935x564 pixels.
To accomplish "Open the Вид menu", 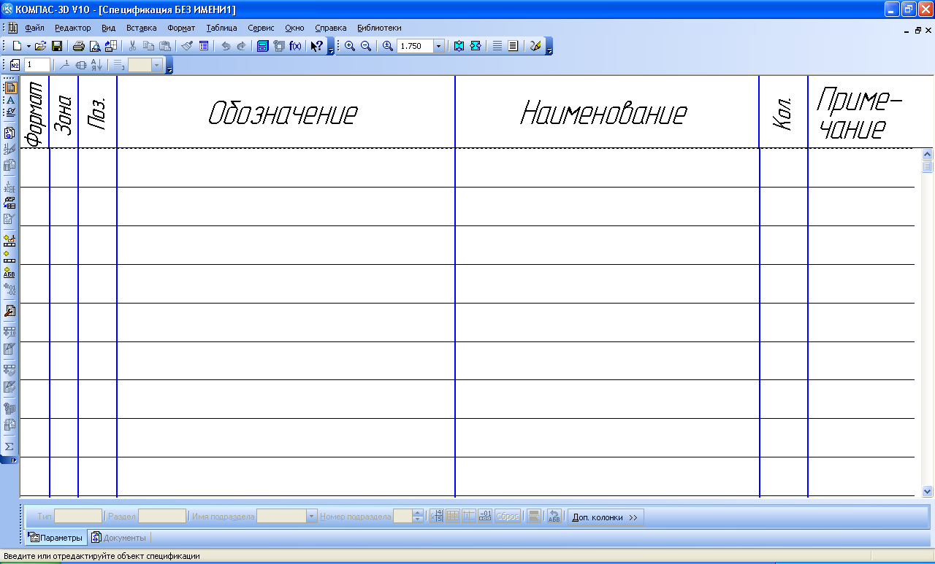I will point(109,28).
